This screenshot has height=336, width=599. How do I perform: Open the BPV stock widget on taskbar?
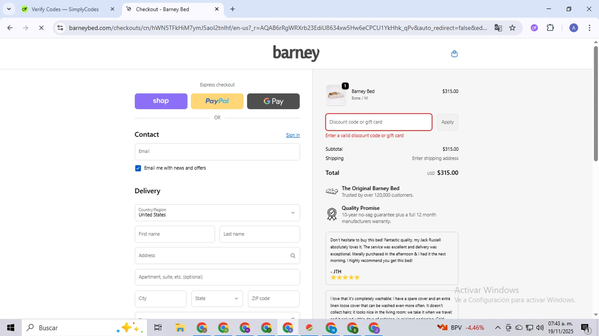point(461,328)
